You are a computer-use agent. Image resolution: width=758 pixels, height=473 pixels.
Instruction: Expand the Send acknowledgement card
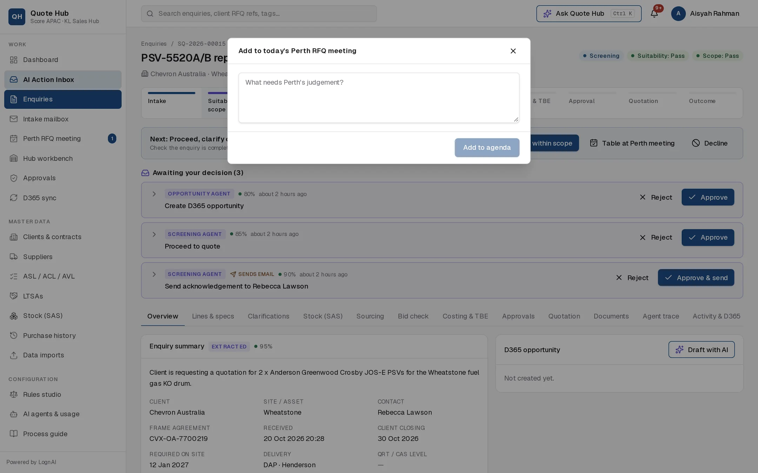click(x=154, y=274)
